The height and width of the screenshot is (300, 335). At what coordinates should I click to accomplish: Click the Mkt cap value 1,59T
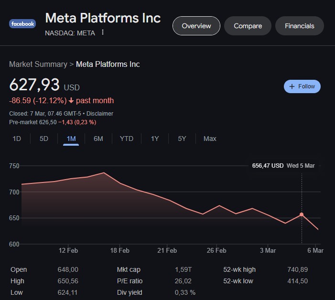[183, 269]
